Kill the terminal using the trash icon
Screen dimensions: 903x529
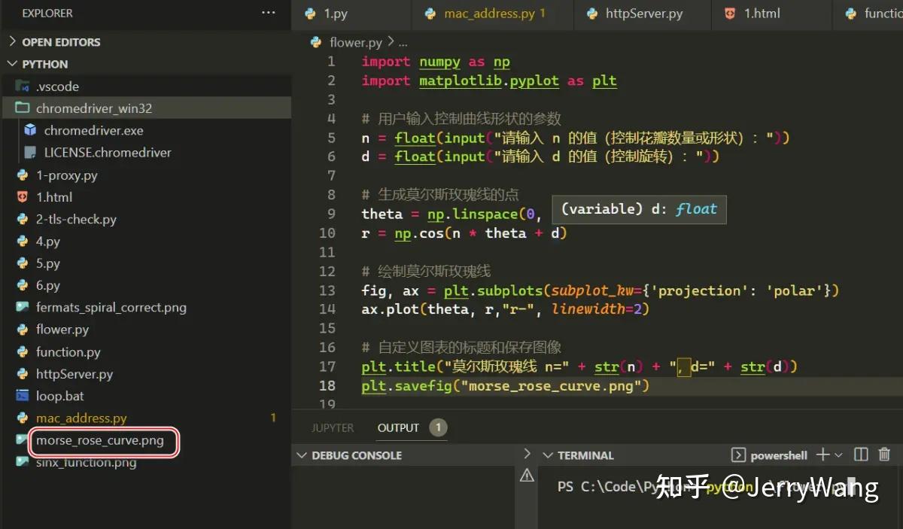pyautogui.click(x=885, y=455)
